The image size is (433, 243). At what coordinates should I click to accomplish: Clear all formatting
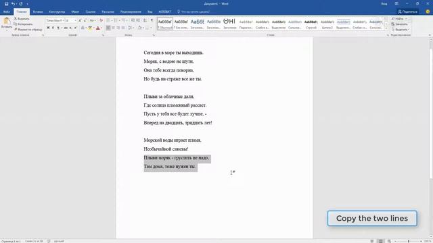[101, 20]
